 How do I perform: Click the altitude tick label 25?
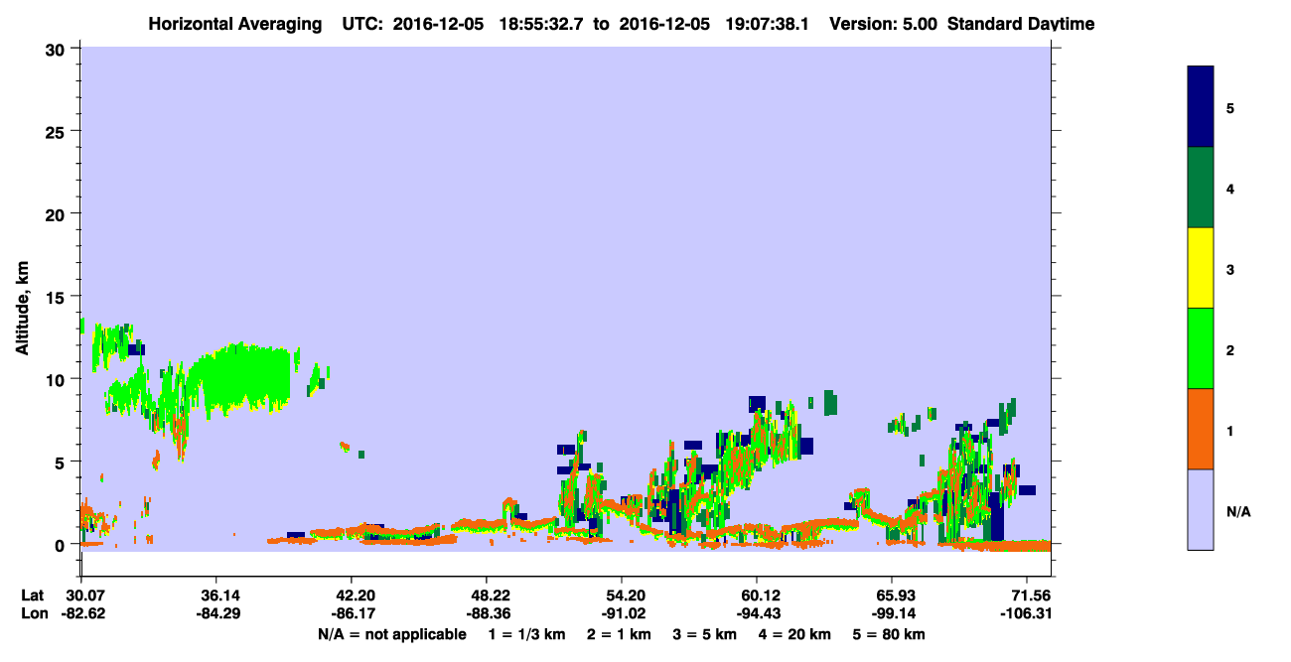point(58,131)
